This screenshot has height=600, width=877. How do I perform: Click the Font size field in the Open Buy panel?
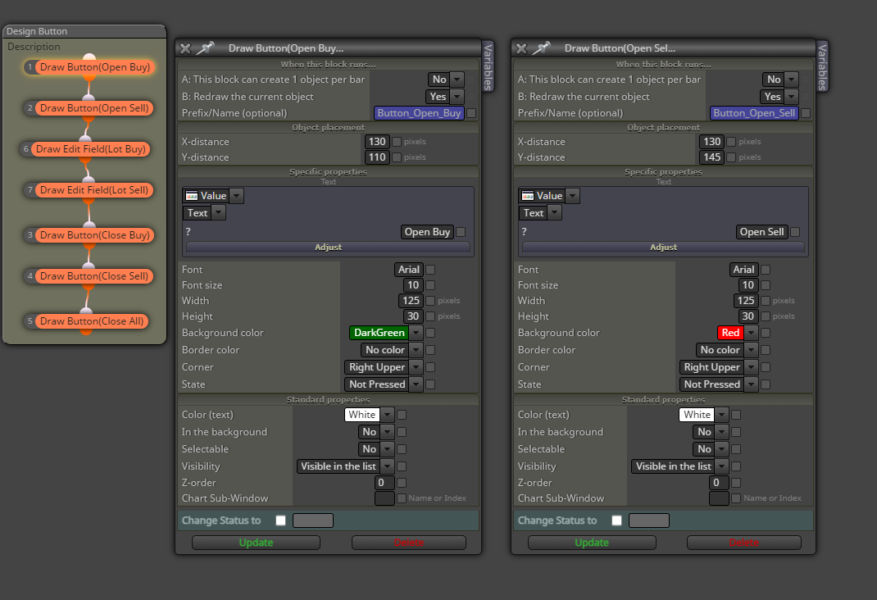[x=413, y=285]
